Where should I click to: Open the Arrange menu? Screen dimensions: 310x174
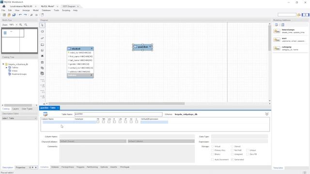point(26,10)
